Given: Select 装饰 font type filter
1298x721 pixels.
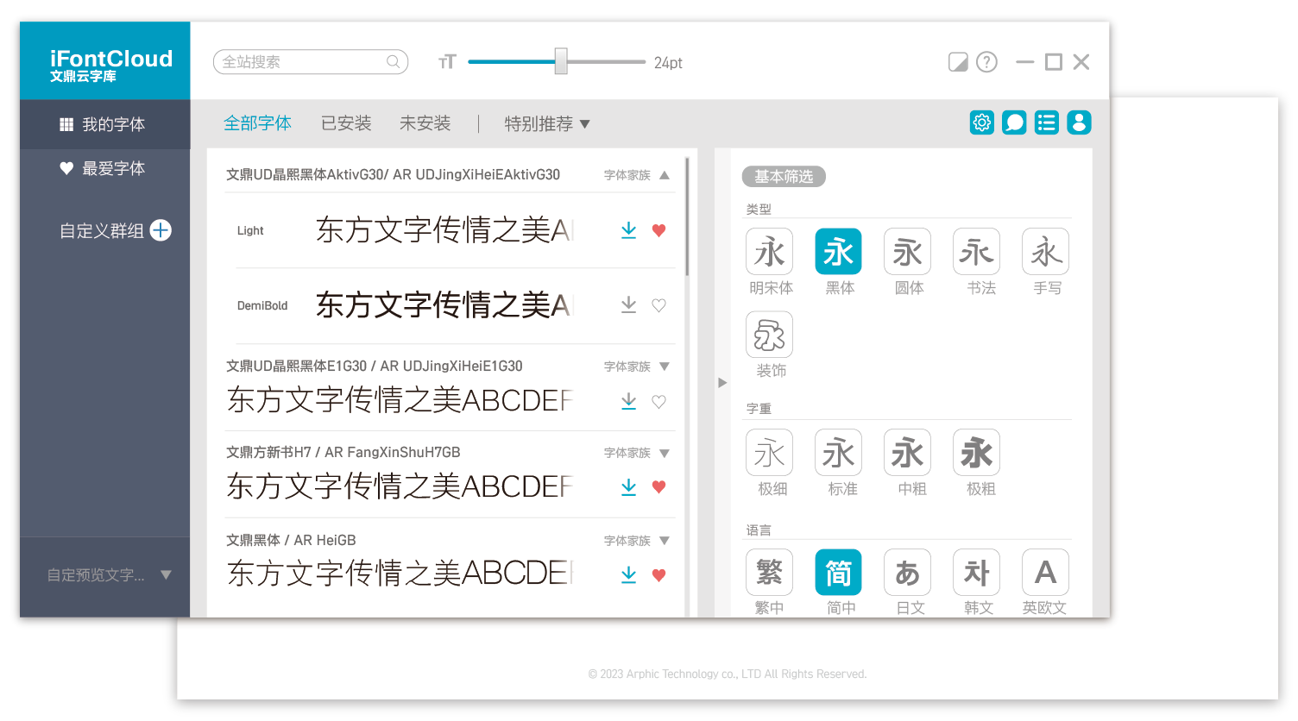Looking at the screenshot, I should click(770, 335).
